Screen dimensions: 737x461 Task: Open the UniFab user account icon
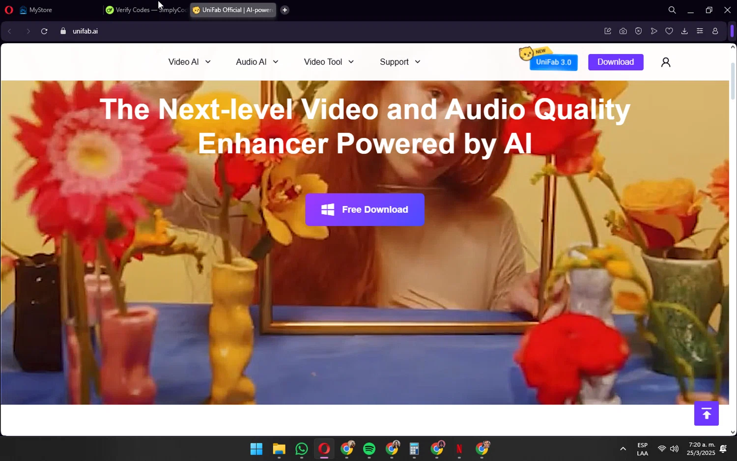(666, 62)
